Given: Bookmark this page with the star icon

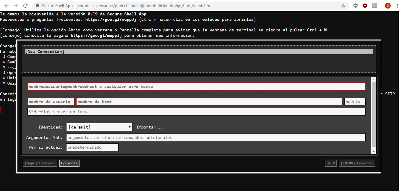Looking at the screenshot, I should [344, 6].
